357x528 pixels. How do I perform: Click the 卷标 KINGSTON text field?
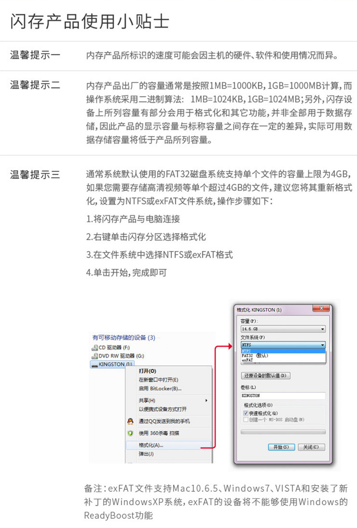[283, 396]
